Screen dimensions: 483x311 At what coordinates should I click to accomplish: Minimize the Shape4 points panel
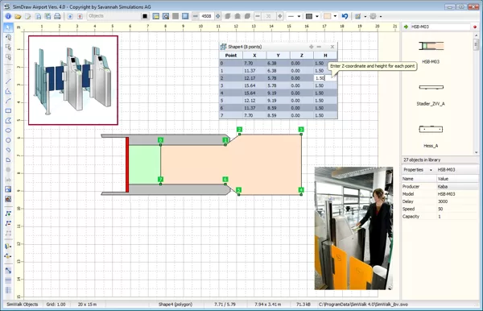[x=319, y=47]
